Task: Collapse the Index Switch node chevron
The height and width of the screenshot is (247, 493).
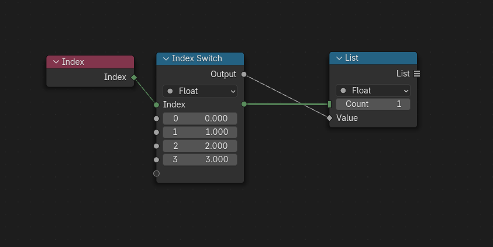Action: [x=166, y=59]
